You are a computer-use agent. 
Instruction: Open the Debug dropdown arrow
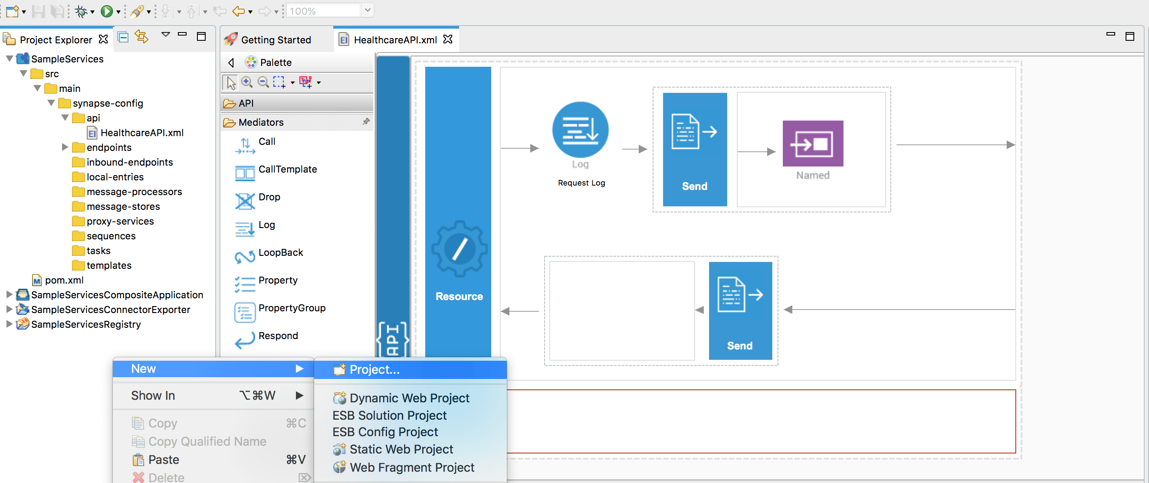92,12
